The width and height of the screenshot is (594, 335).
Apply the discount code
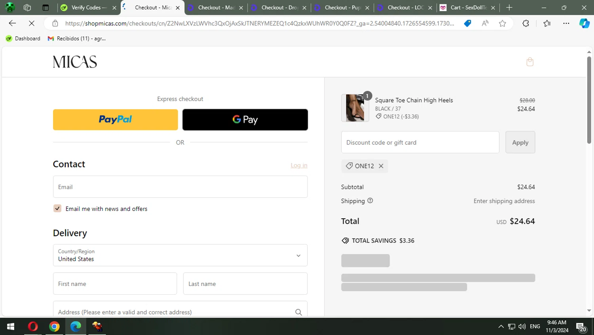[x=520, y=142]
